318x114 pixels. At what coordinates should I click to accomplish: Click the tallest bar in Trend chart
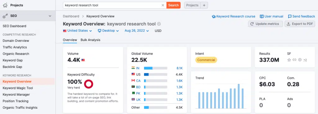239,96
